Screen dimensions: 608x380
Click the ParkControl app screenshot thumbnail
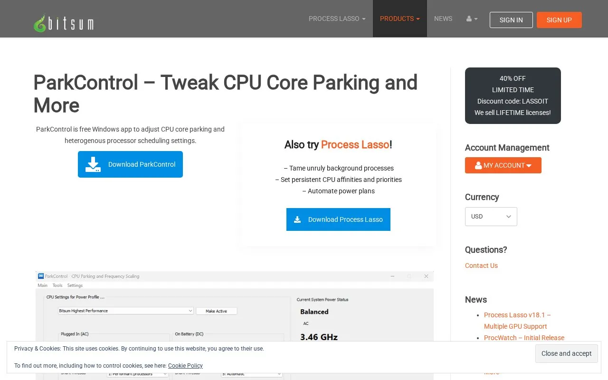pyautogui.click(x=235, y=325)
